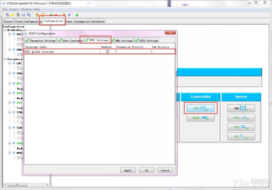Collapse the CRC tree node
272x190 pixels.
10,63
